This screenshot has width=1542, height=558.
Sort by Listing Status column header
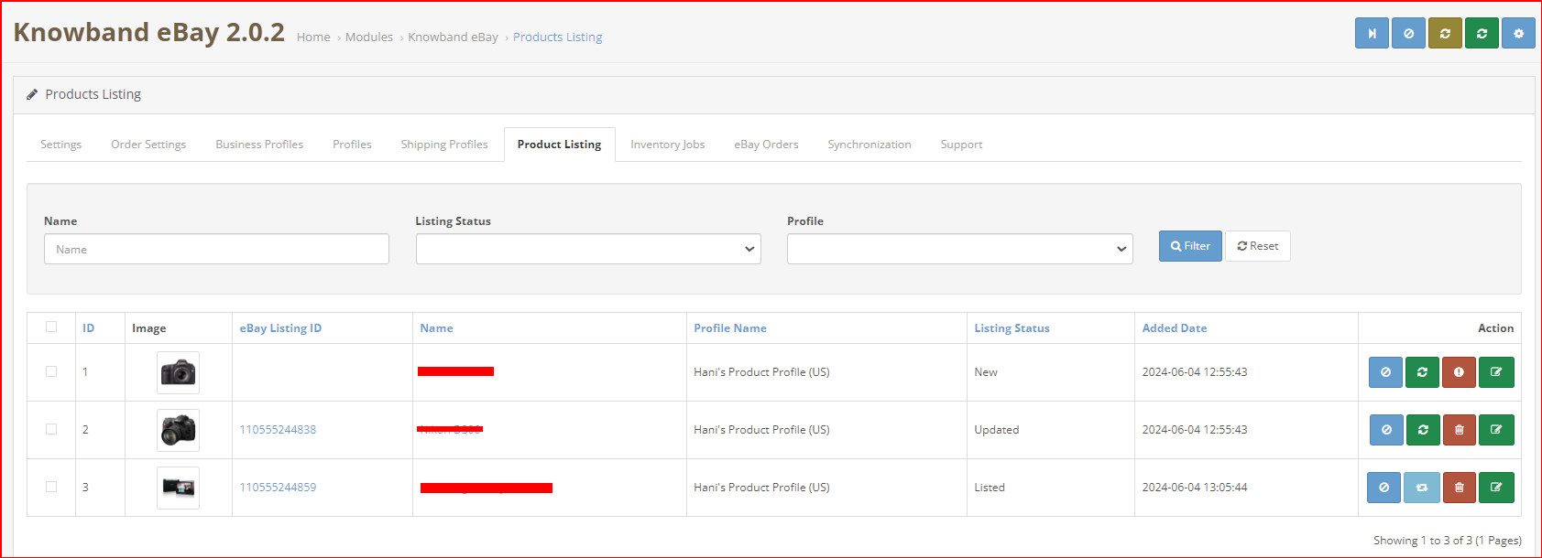pyautogui.click(x=1012, y=328)
